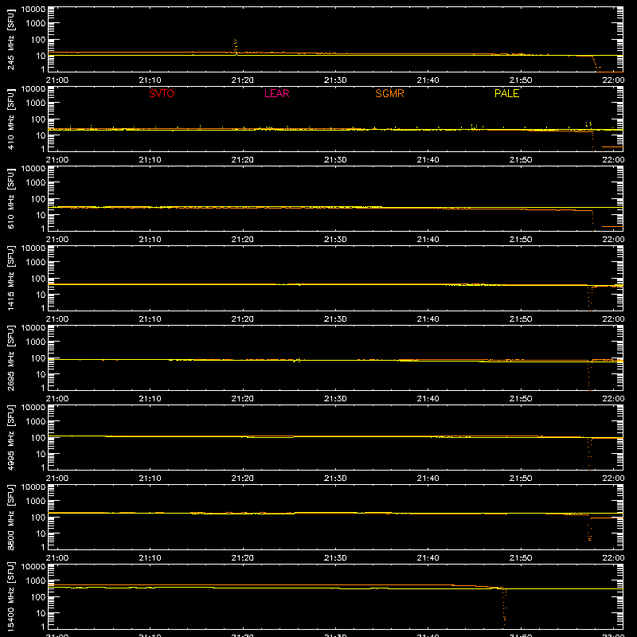Select the "15400 MHz [SFU]" axis title
Viewport: 637px width, 637px height.
coord(11,596)
